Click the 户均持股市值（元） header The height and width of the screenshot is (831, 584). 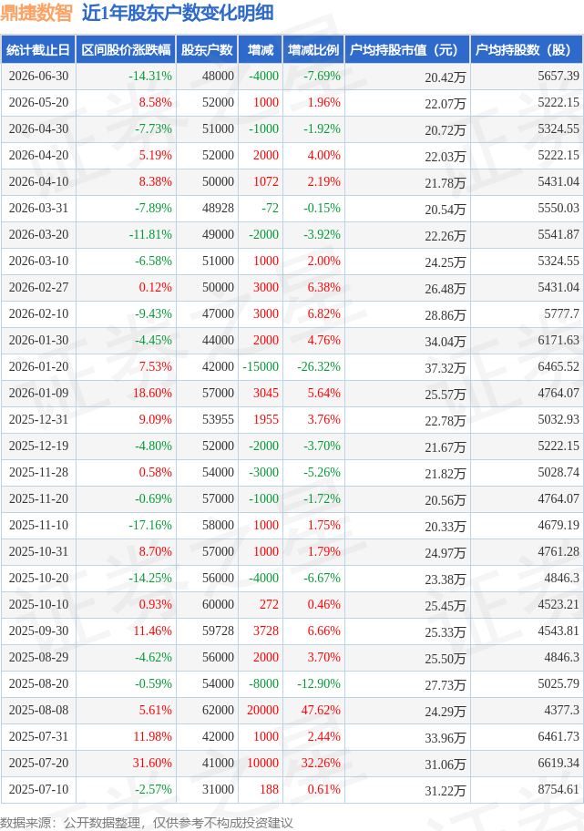coord(407,50)
